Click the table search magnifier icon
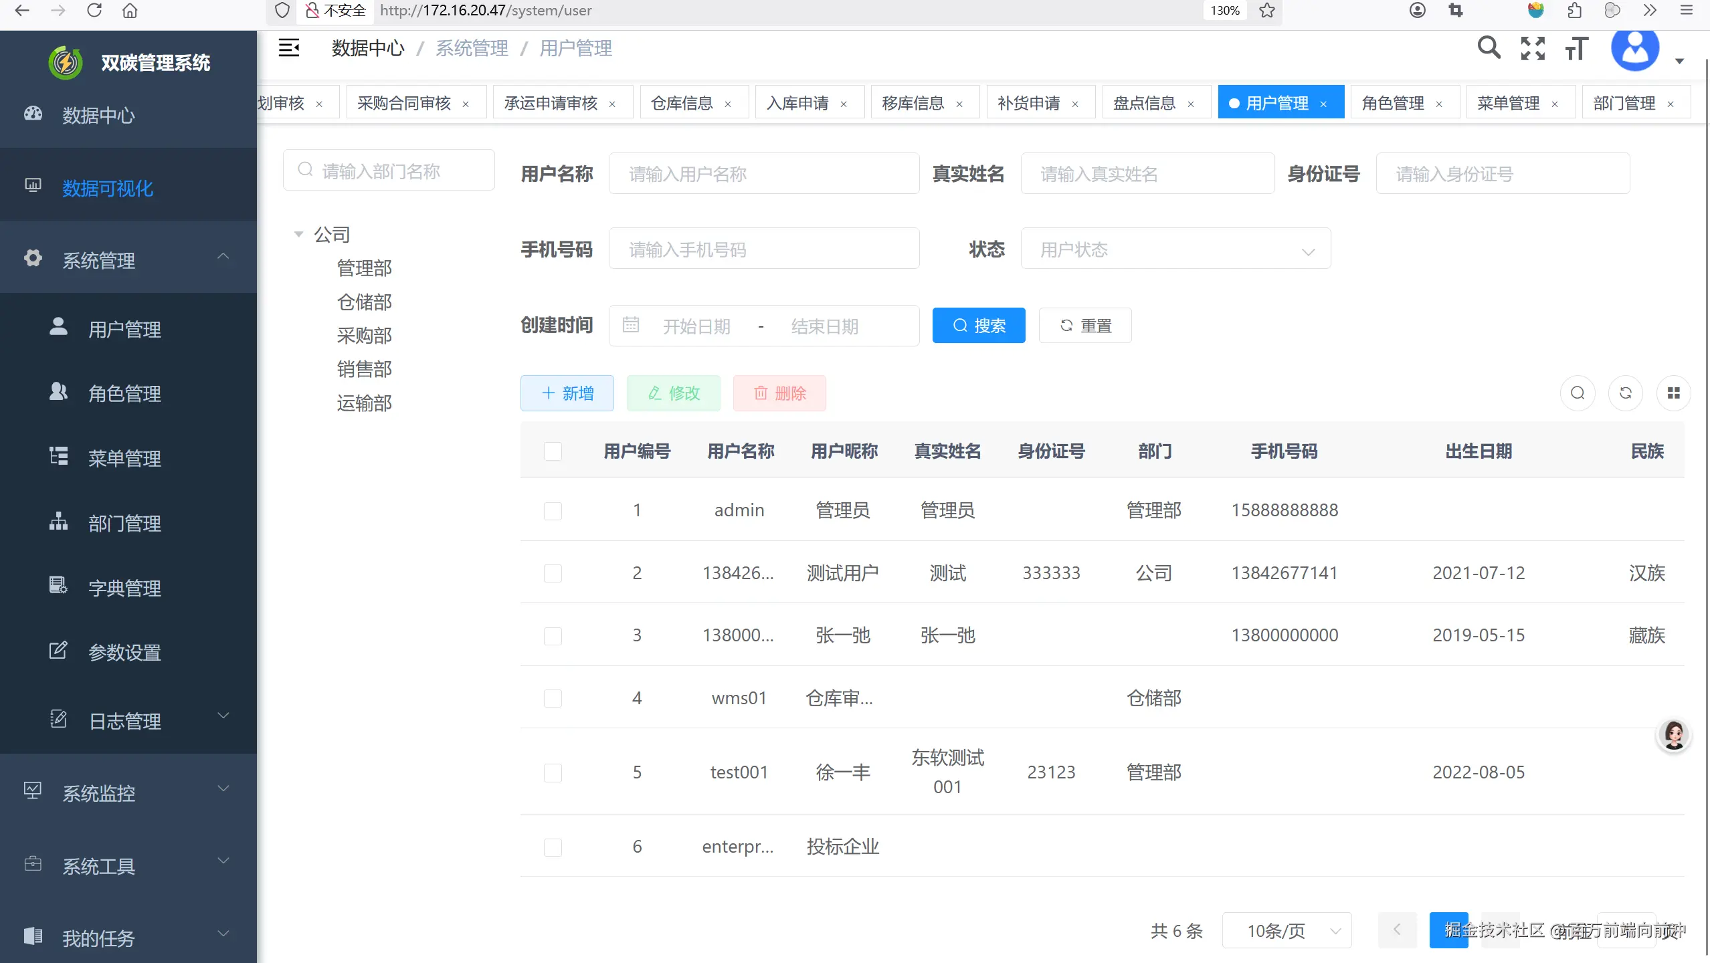This screenshot has height=963, width=1710. (x=1578, y=393)
